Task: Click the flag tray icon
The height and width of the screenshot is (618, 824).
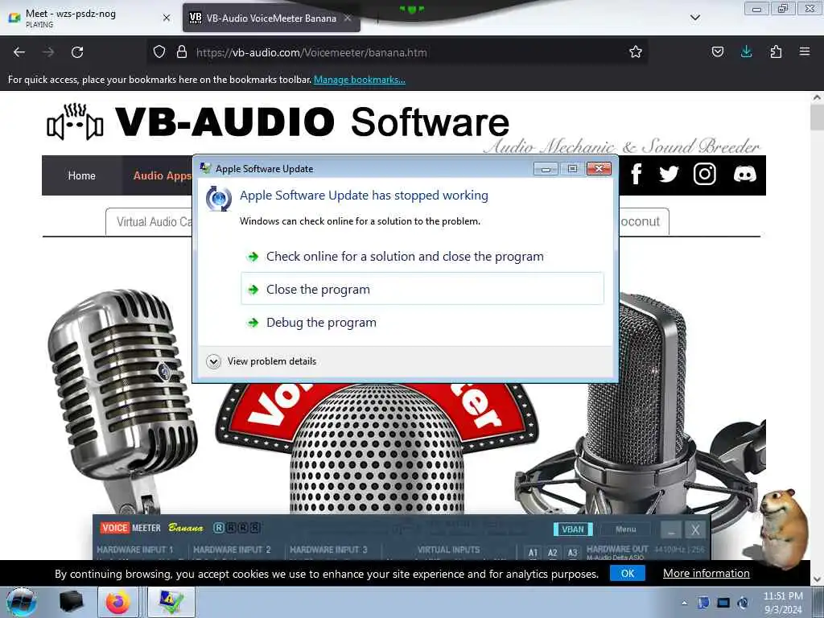Action: point(703,603)
